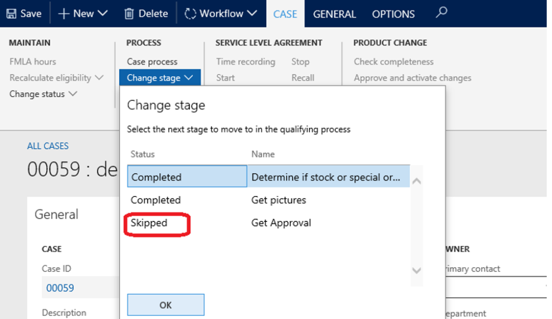
Task: Open the search magnifier icon
Action: [x=441, y=13]
